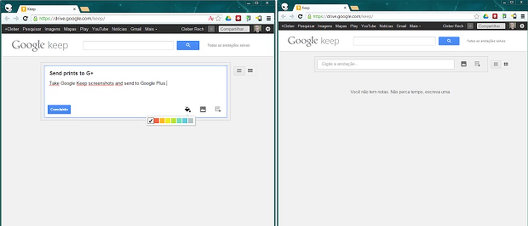528x226 pixels.
Task: Click the new list icon in the note editor
Action: (218, 109)
